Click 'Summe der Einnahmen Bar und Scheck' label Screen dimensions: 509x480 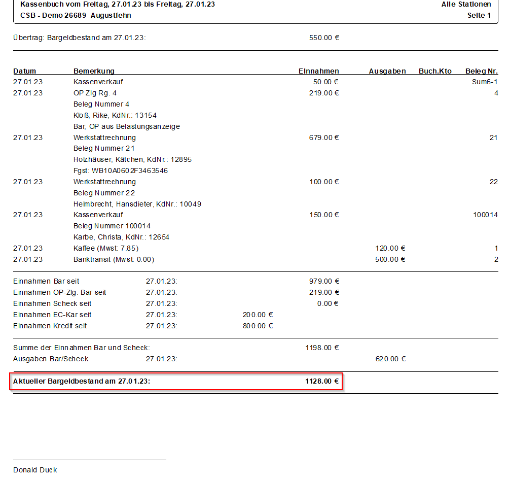point(82,348)
